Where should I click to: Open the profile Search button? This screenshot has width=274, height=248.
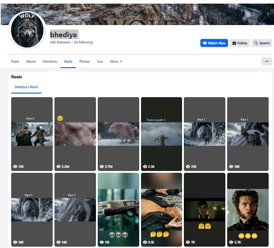[262, 43]
